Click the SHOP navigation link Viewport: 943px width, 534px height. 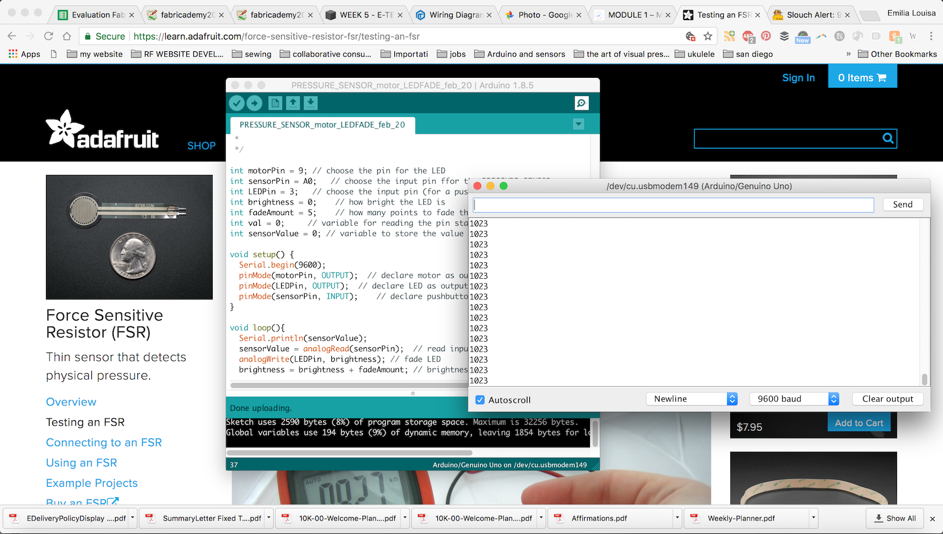[202, 146]
